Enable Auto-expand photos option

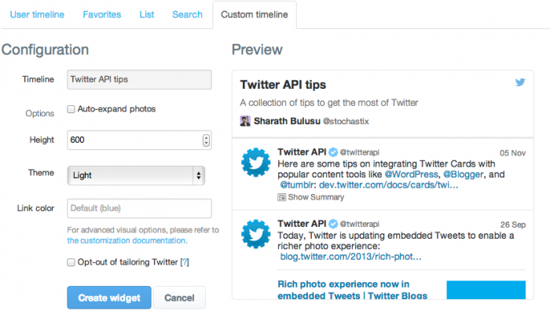point(71,109)
